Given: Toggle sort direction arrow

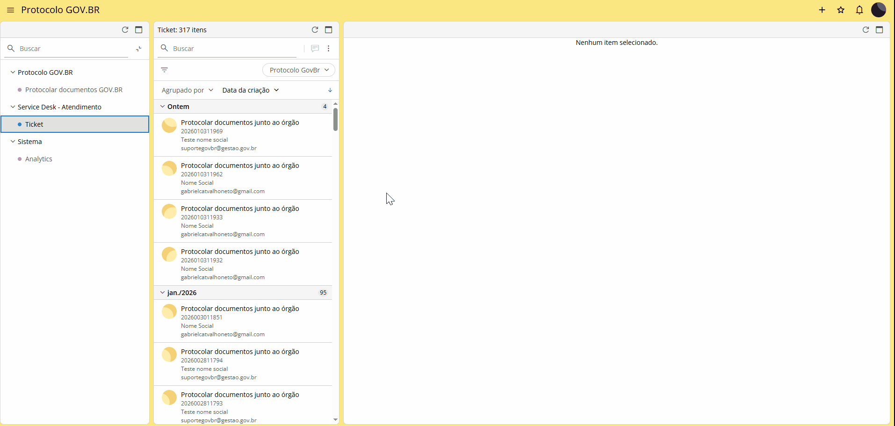Looking at the screenshot, I should click(330, 90).
